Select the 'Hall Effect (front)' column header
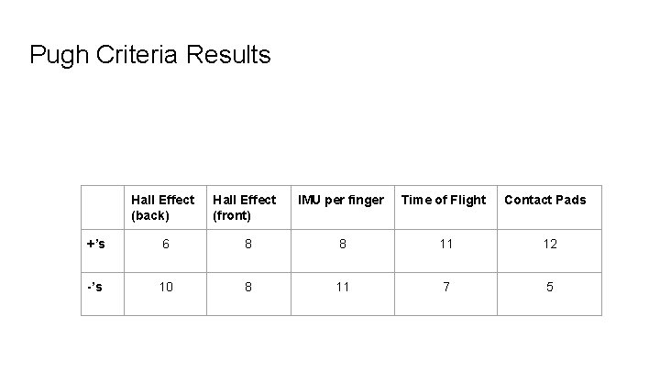The image size is (660, 371). tap(244, 207)
